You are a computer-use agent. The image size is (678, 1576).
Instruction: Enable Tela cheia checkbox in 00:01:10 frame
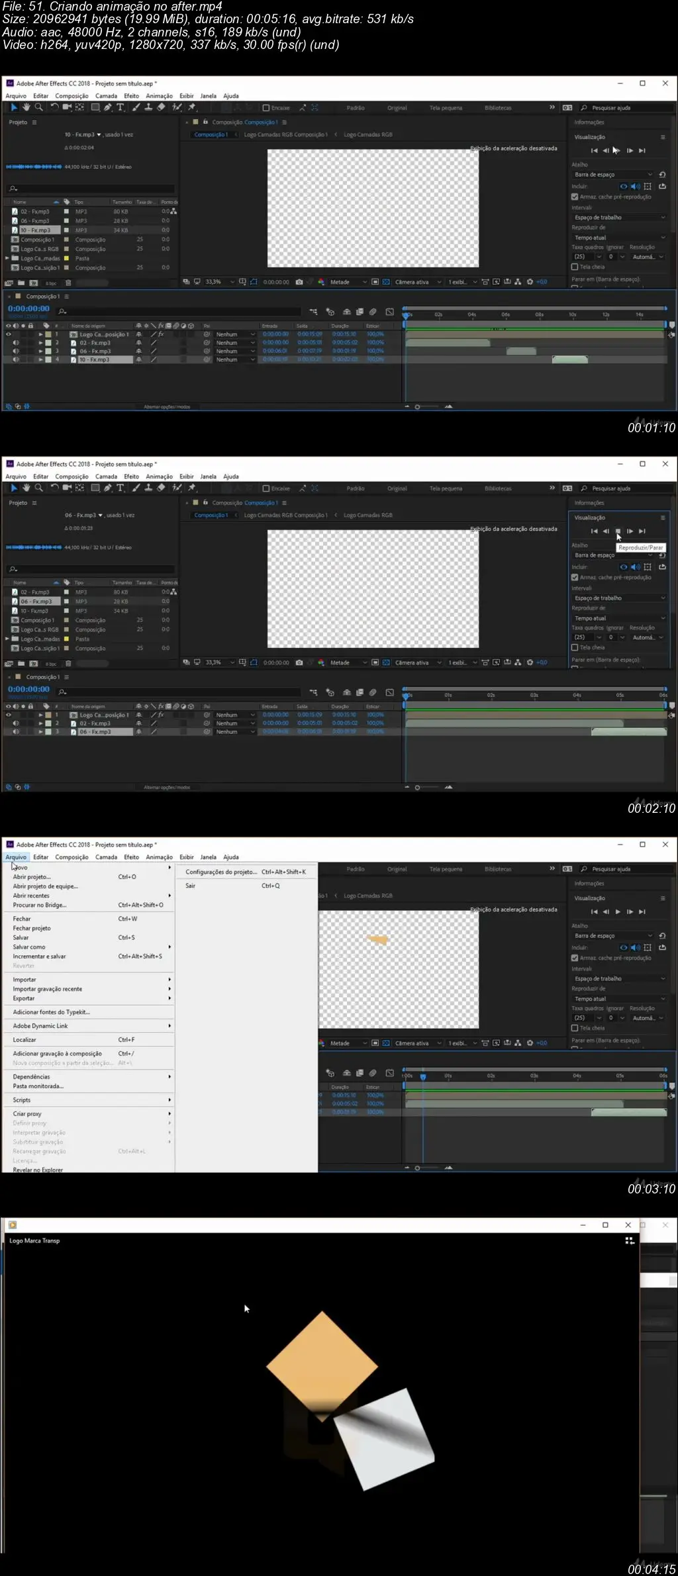pos(575,267)
